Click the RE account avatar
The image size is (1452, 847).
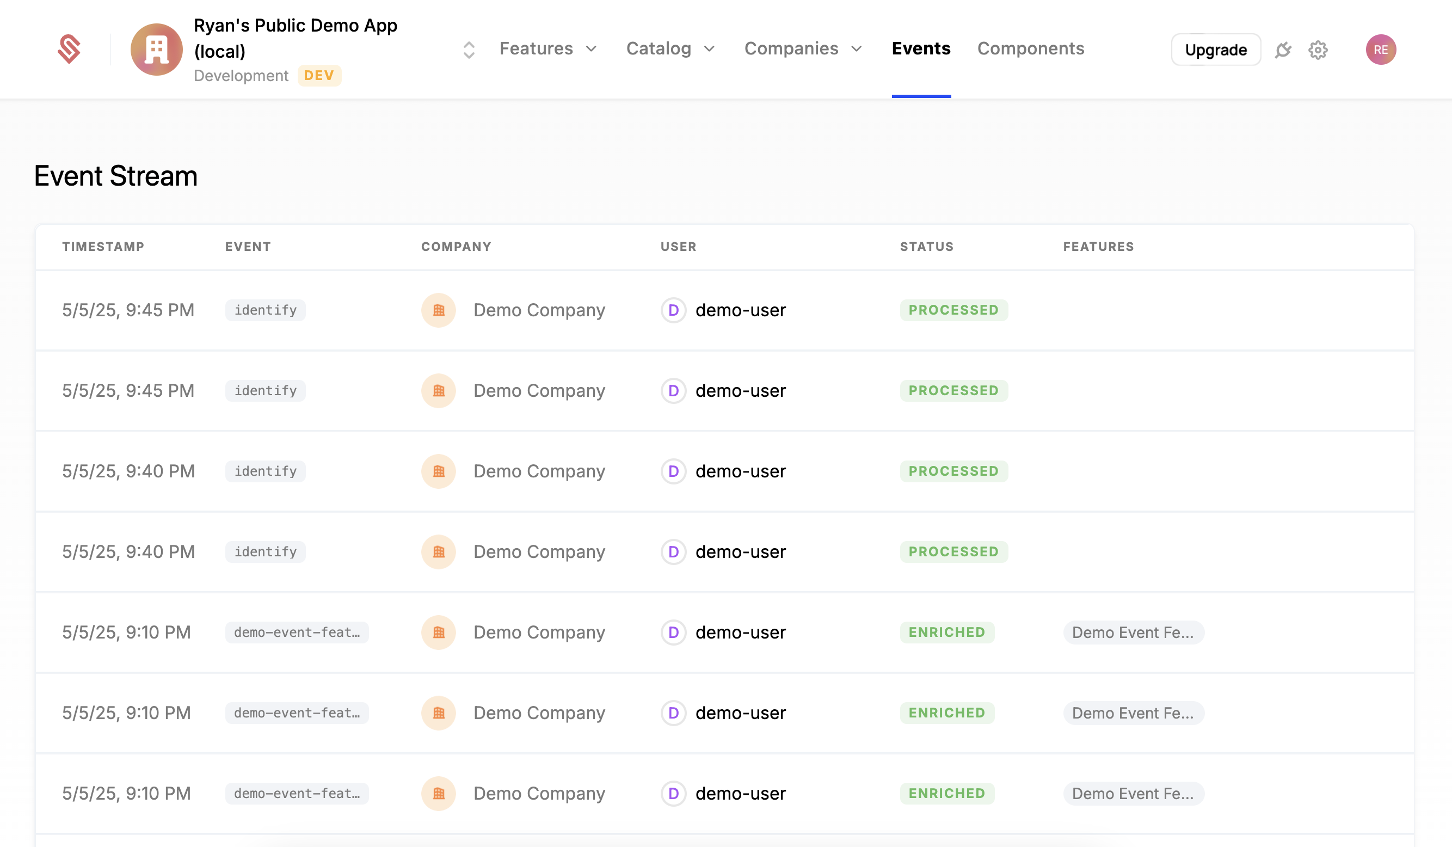(1381, 50)
